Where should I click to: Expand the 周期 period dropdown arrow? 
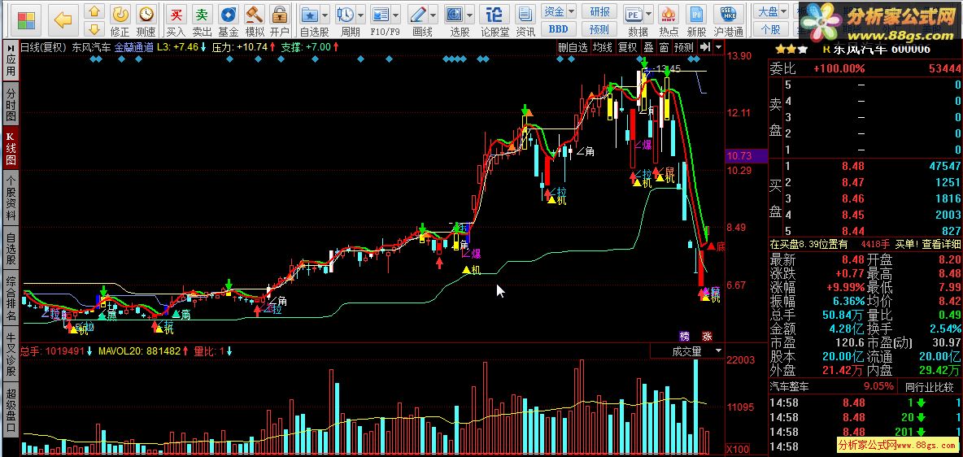(x=361, y=14)
